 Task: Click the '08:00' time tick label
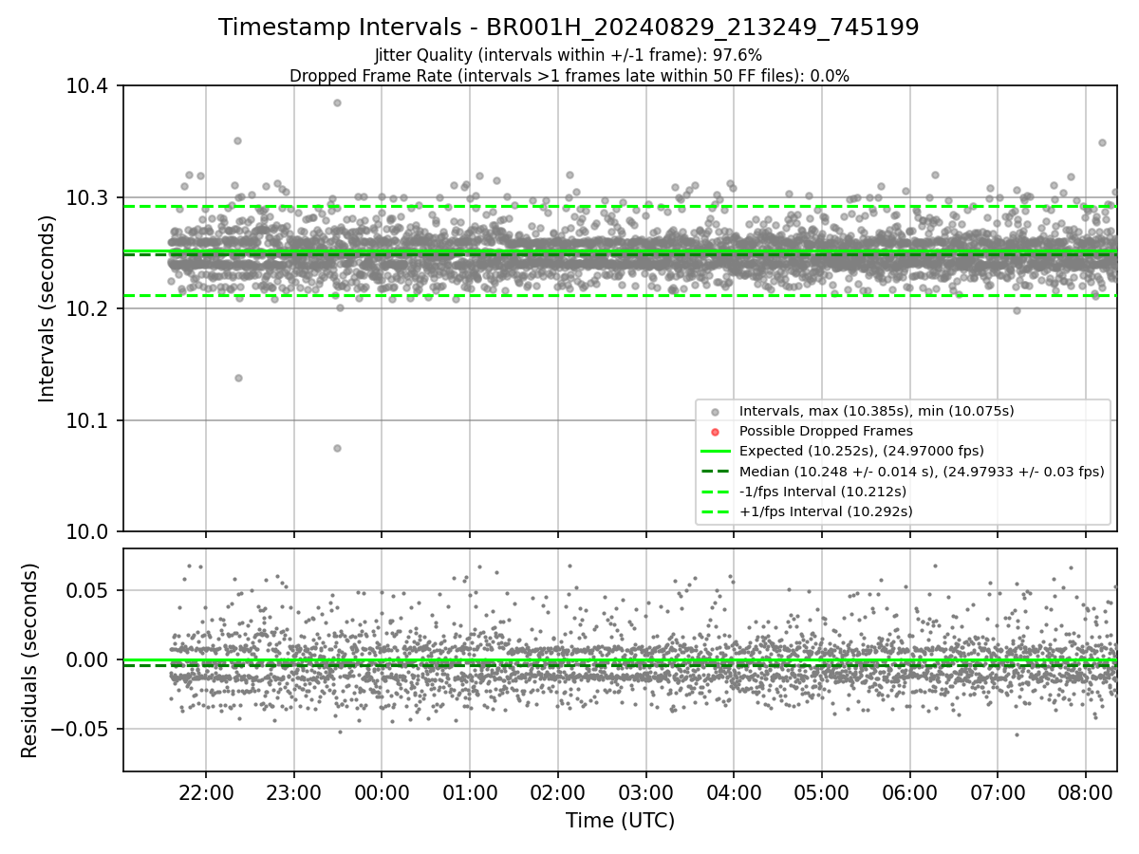[1086, 792]
